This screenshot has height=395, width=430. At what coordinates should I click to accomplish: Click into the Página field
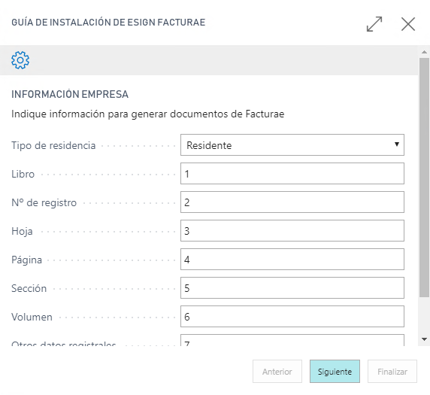[292, 259]
